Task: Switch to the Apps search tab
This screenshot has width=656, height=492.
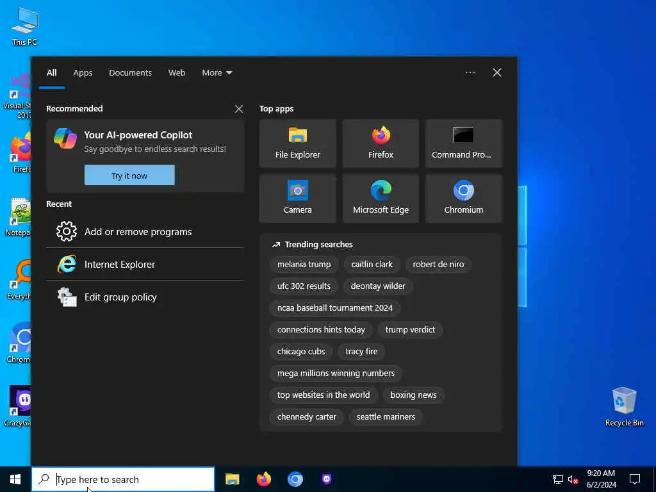Action: pyautogui.click(x=83, y=73)
